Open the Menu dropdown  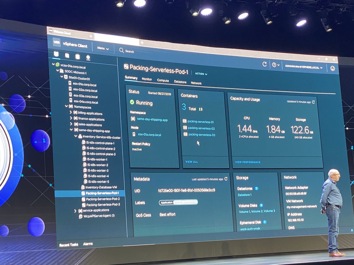(x=103, y=48)
